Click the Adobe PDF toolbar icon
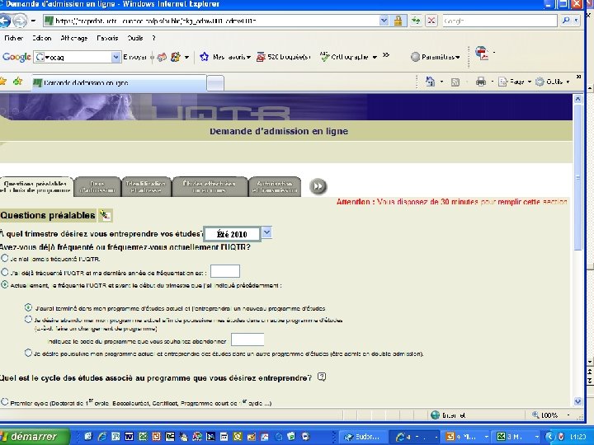The width and height of the screenshot is (594, 445). click(482, 53)
